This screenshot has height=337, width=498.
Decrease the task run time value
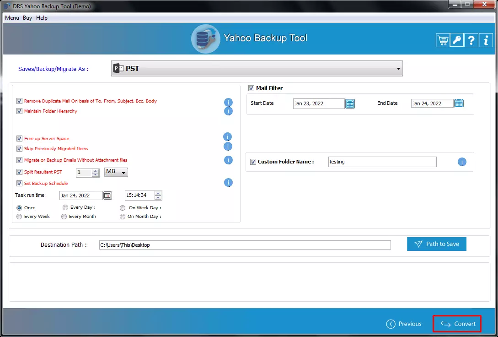[158, 197]
